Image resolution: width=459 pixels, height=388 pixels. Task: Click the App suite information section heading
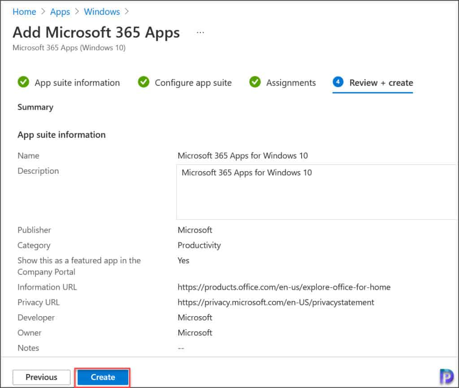click(x=61, y=135)
